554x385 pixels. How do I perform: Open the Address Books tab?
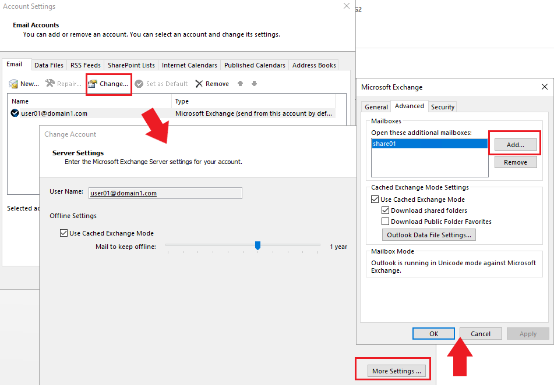pyautogui.click(x=314, y=65)
